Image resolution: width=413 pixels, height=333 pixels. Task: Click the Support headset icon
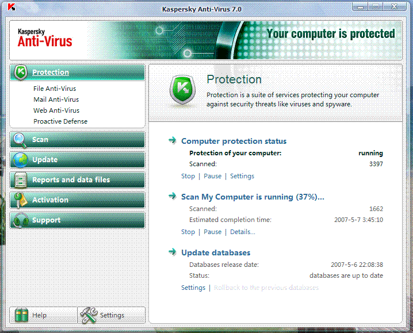click(x=21, y=220)
